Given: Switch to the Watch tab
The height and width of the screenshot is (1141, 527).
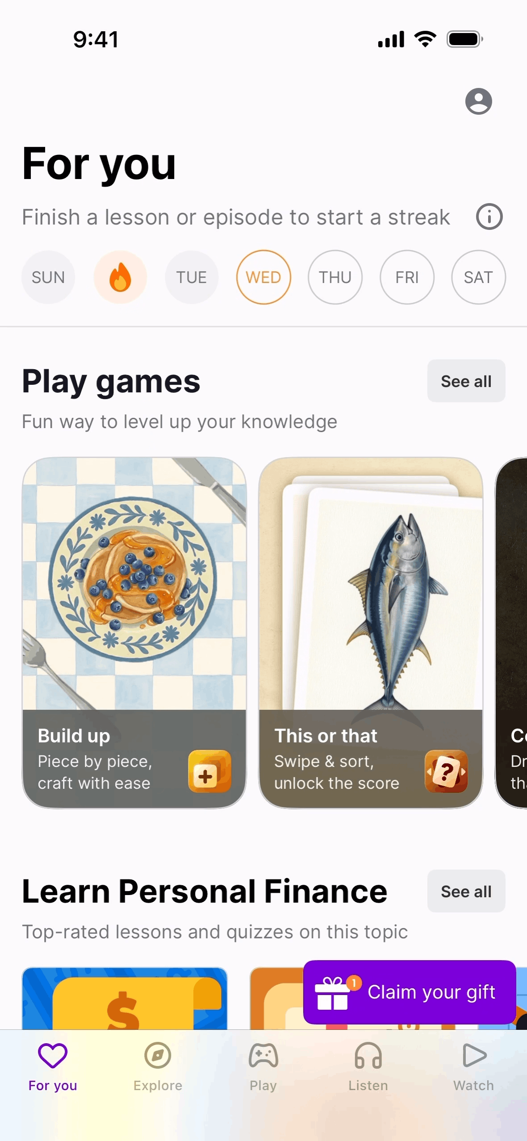Looking at the screenshot, I should coord(474,1067).
